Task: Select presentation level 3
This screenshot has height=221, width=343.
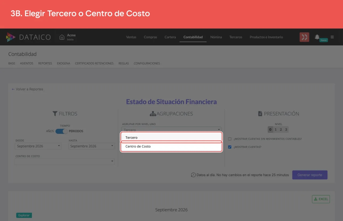Action: pyautogui.click(x=286, y=130)
